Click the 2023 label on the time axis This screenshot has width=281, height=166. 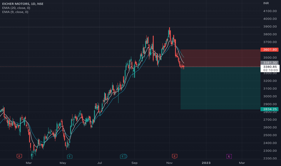(x=206, y=163)
